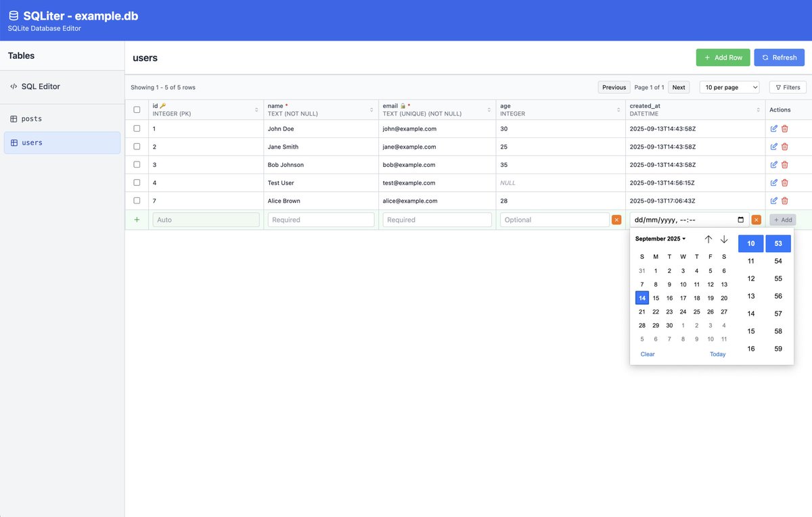Screen dimensions: 812x517
Task: Delete the Jane Smith row
Action: [x=785, y=147]
